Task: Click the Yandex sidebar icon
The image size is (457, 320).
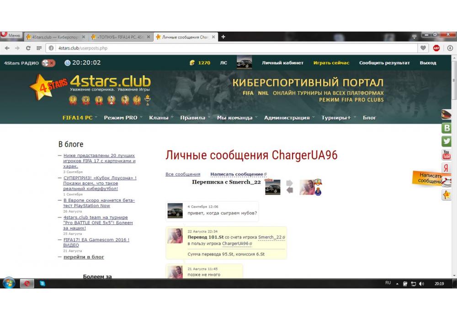Action: tap(446, 168)
